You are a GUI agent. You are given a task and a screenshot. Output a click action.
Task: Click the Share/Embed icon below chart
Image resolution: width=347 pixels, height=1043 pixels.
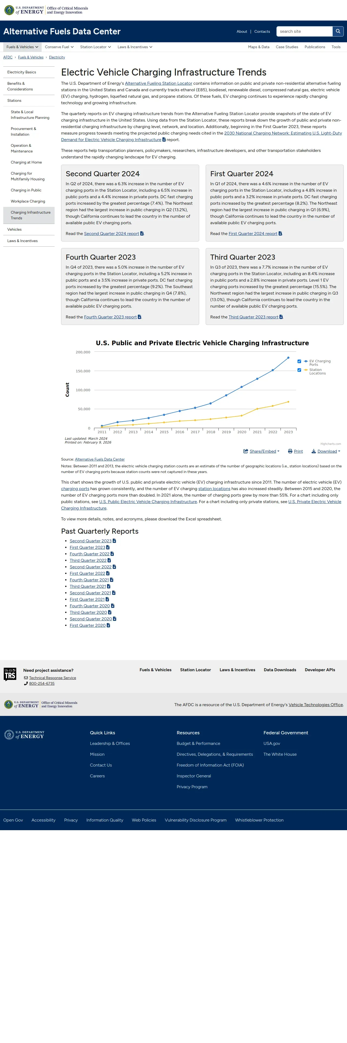[246, 451]
